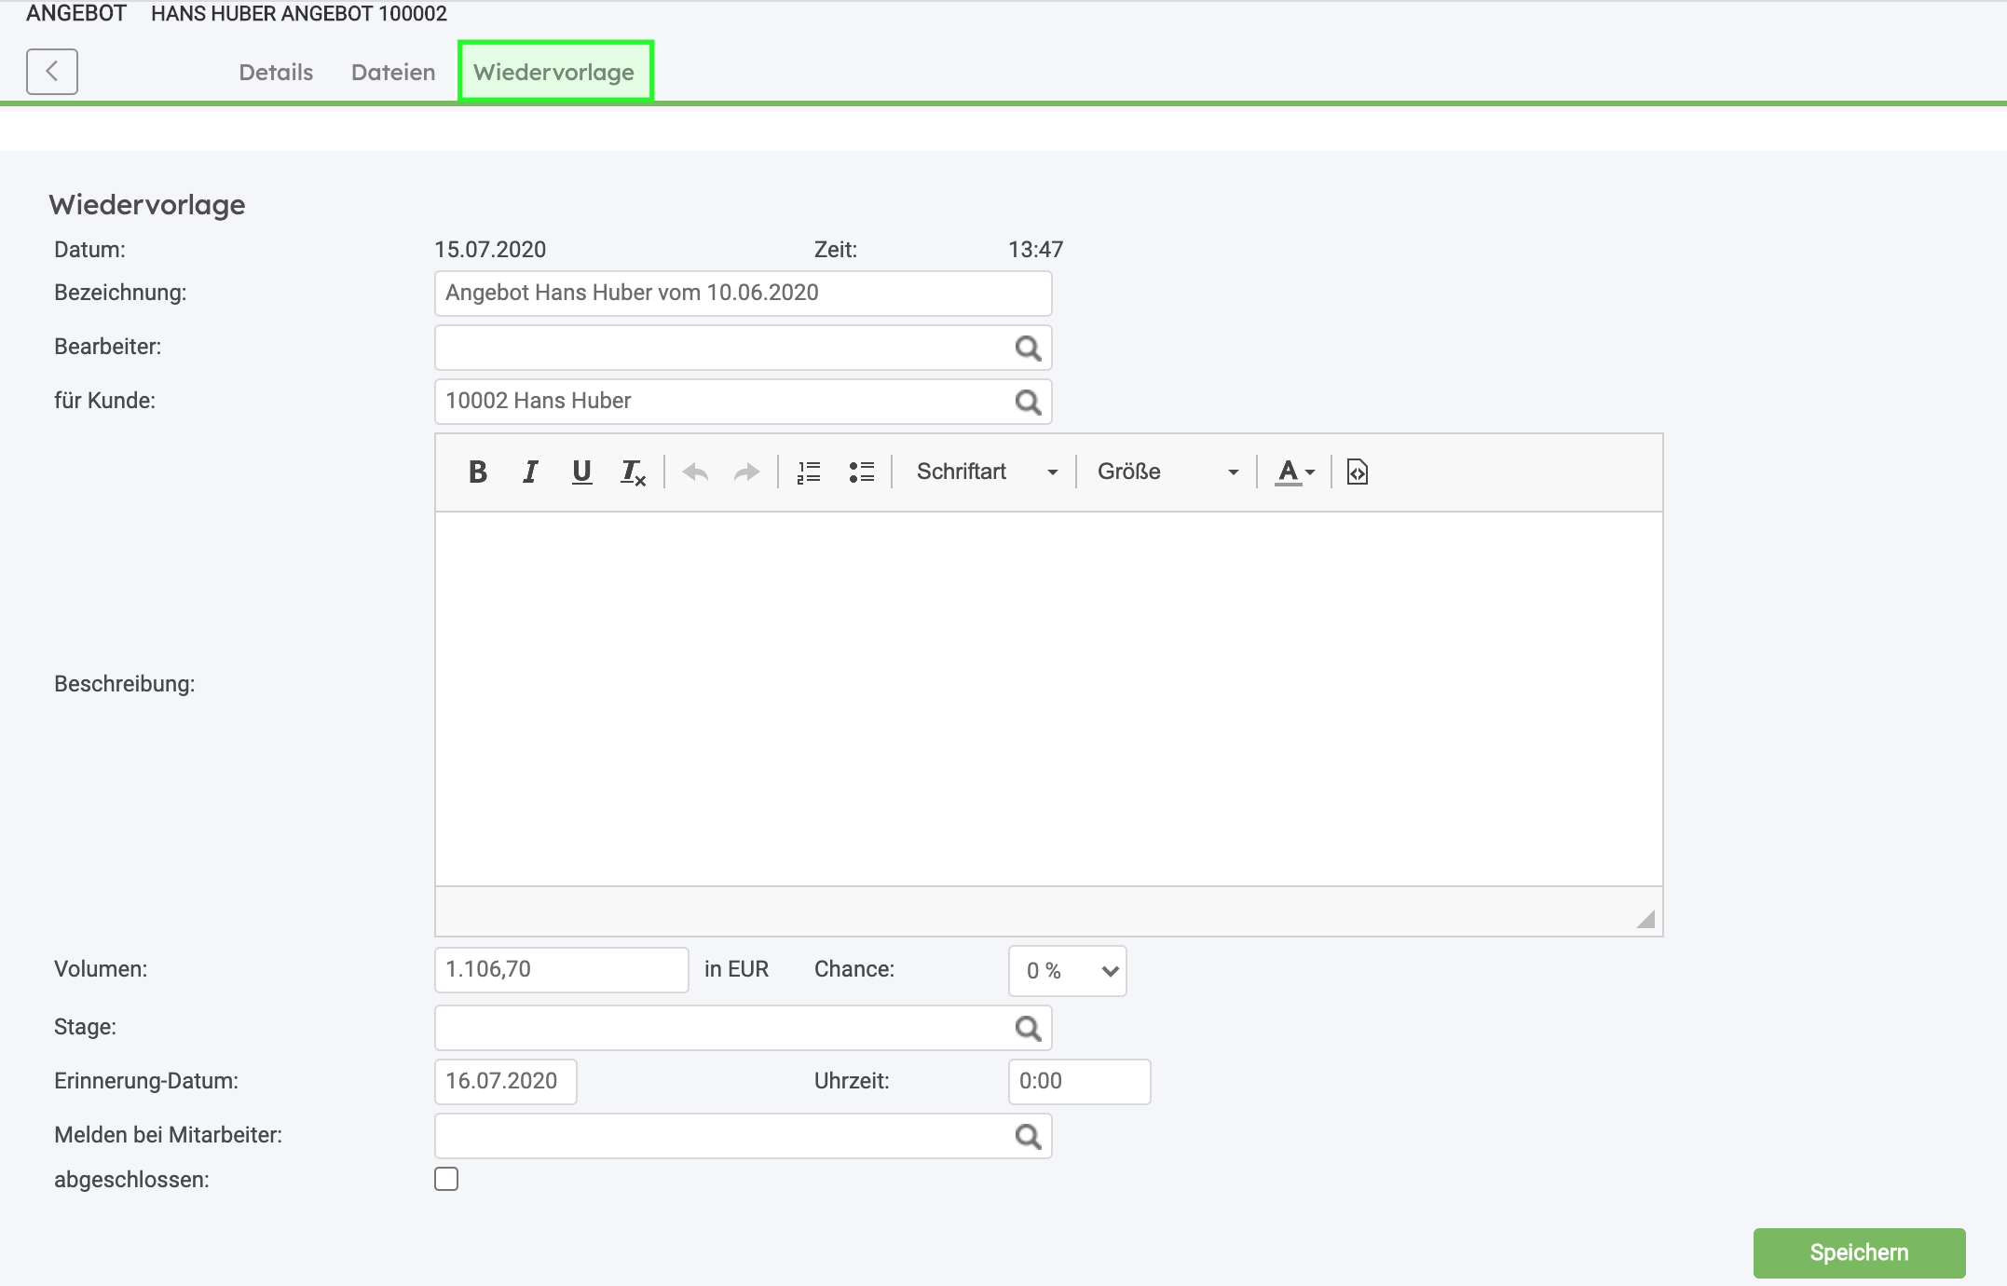Switch to the Details tab
Screen dimensions: 2007x1286
click(276, 73)
